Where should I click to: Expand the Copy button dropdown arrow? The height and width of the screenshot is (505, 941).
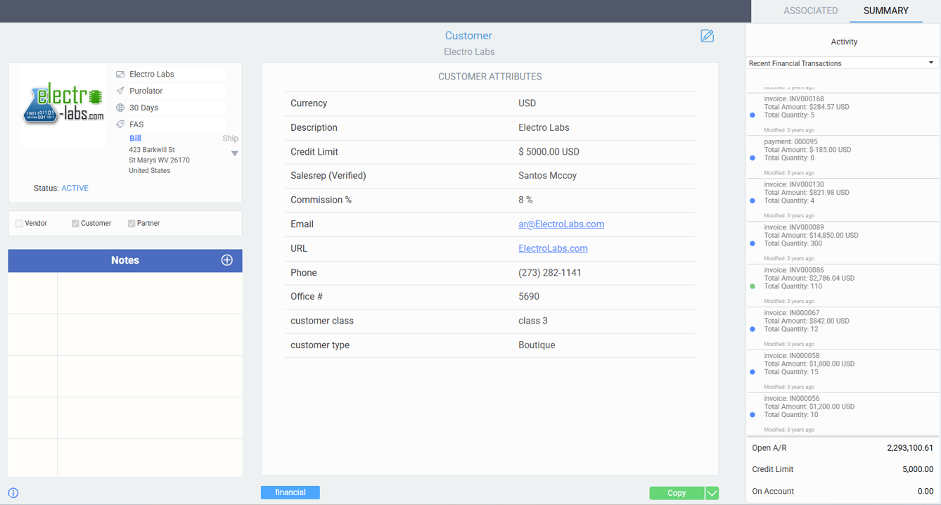click(712, 493)
